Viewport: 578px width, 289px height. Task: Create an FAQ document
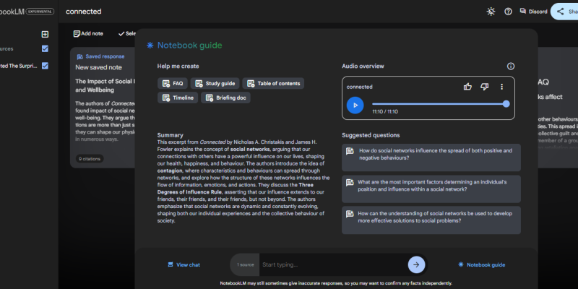tap(173, 83)
